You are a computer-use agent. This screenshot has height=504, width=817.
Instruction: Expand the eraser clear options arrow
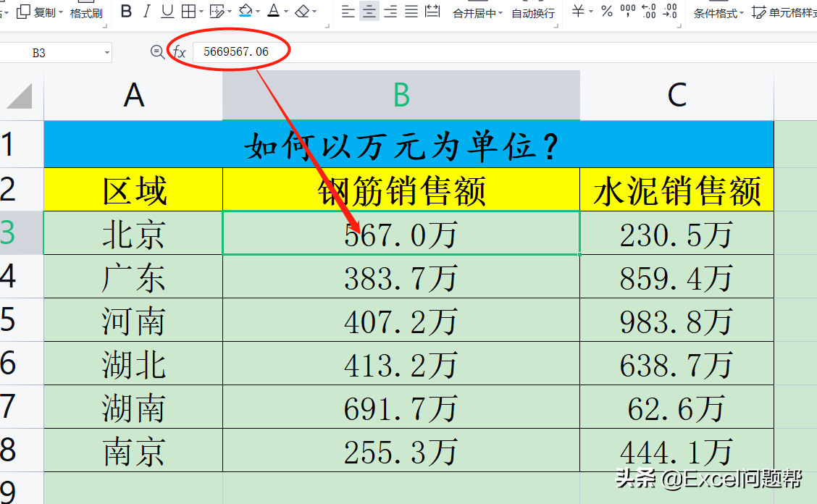314,12
